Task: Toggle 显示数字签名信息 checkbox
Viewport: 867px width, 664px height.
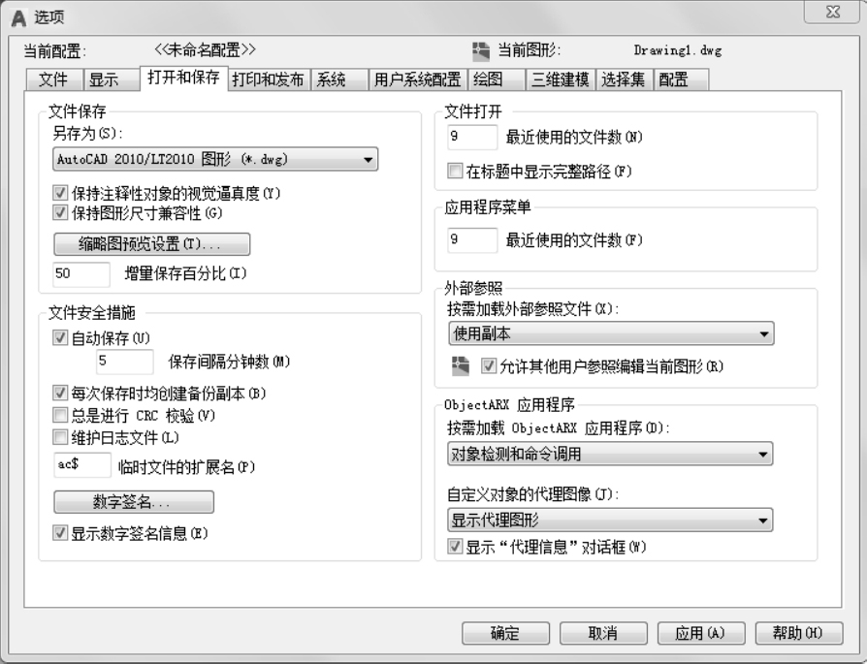Action: tap(60, 533)
